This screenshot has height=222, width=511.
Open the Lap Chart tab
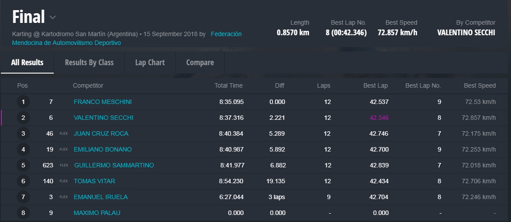tap(150, 63)
